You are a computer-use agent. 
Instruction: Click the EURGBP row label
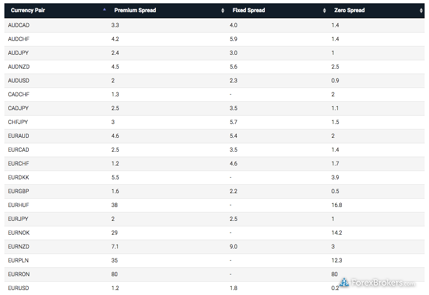click(x=18, y=191)
